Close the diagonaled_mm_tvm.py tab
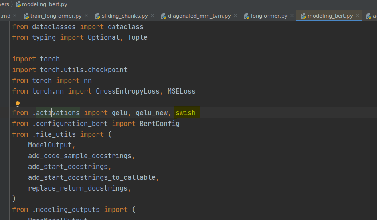This screenshot has height=220, width=377. tap(235, 16)
